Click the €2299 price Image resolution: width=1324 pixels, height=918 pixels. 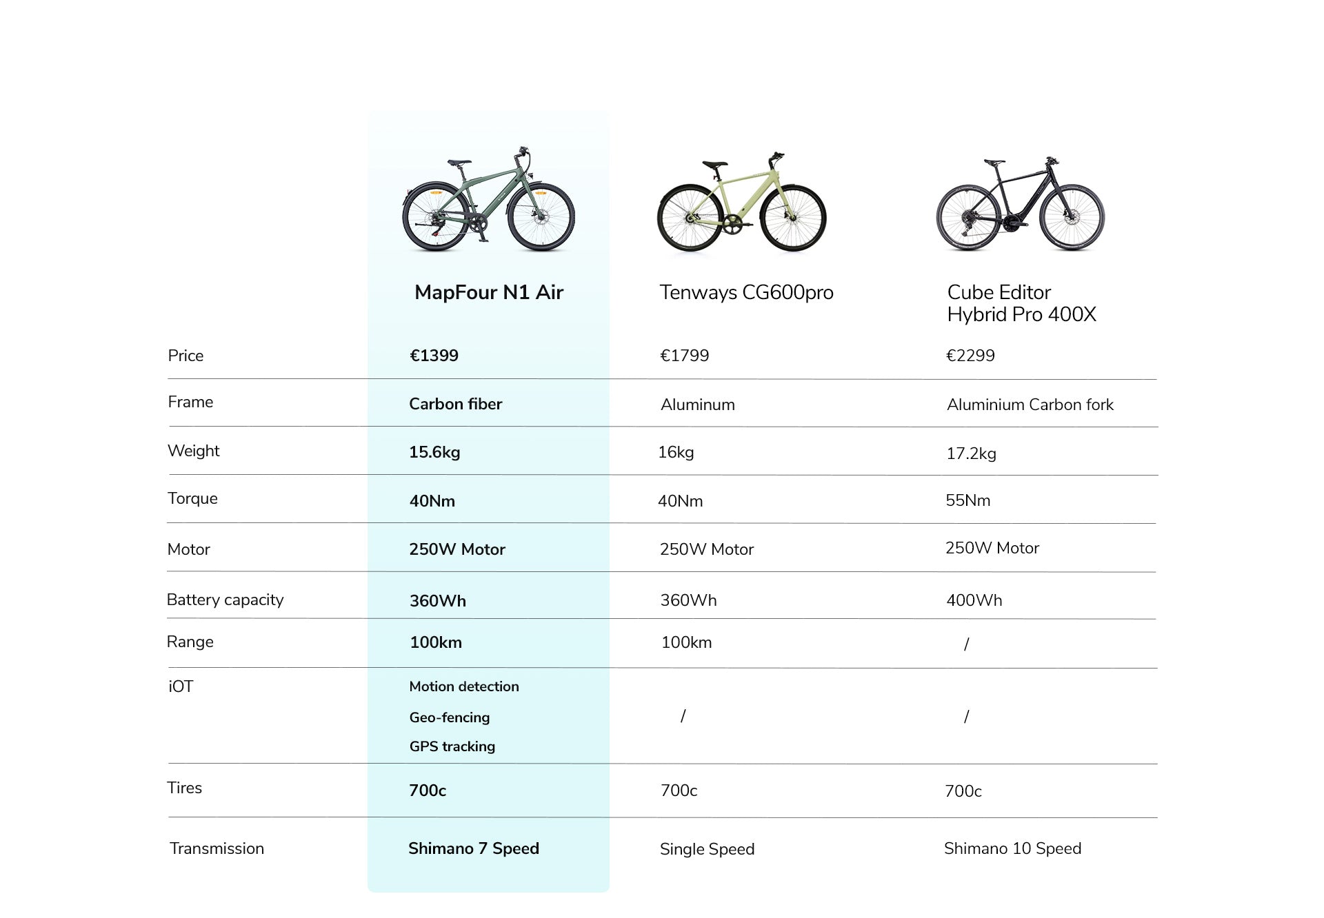point(970,356)
